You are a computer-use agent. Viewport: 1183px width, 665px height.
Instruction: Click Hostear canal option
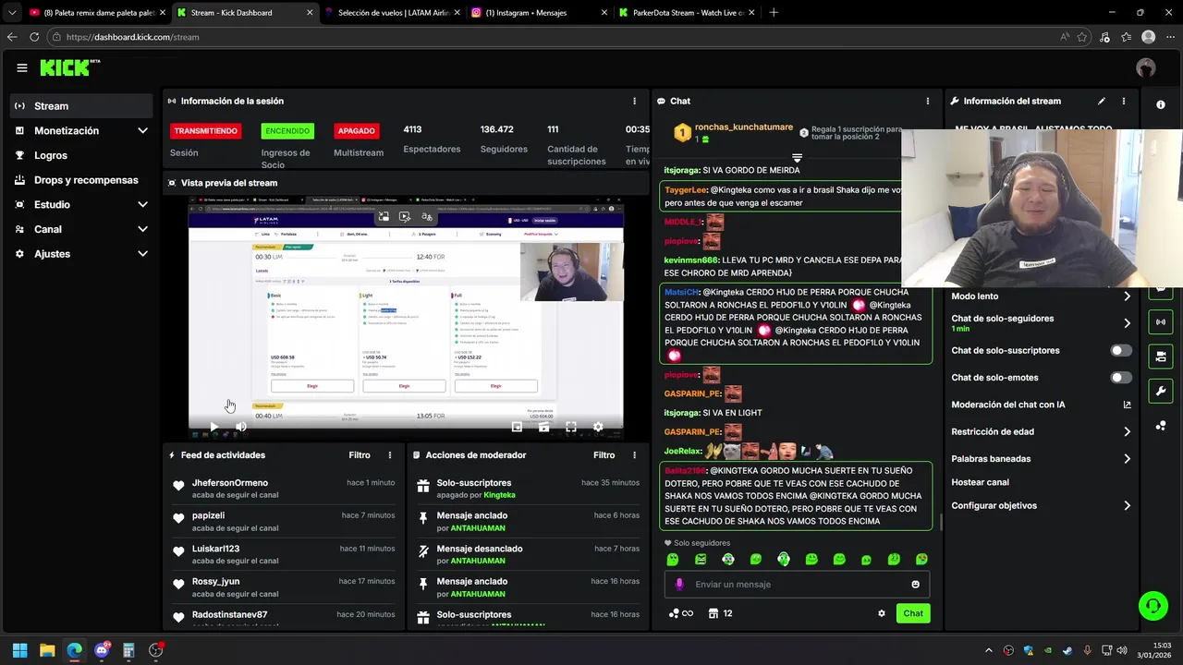point(980,482)
